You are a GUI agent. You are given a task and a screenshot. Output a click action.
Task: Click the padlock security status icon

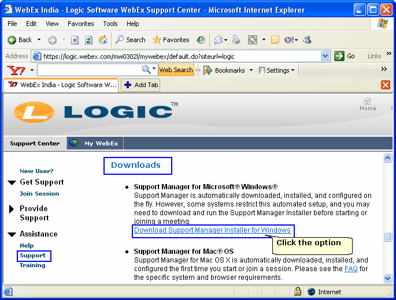coord(298,291)
